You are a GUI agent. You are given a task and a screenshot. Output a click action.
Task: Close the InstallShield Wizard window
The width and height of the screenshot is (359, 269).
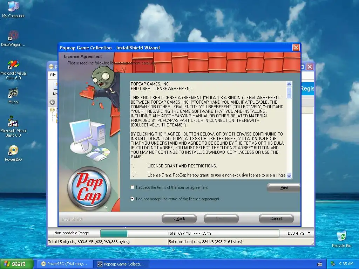coord(296,48)
